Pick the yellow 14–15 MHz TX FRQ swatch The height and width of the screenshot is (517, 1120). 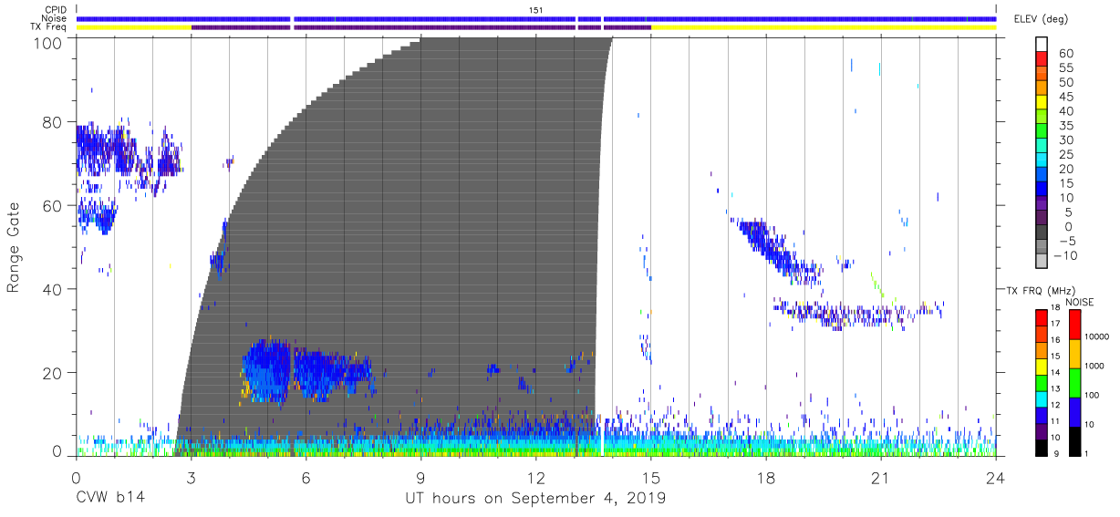coord(1042,366)
